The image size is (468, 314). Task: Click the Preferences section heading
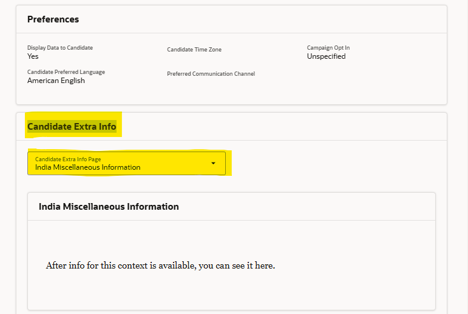53,19
